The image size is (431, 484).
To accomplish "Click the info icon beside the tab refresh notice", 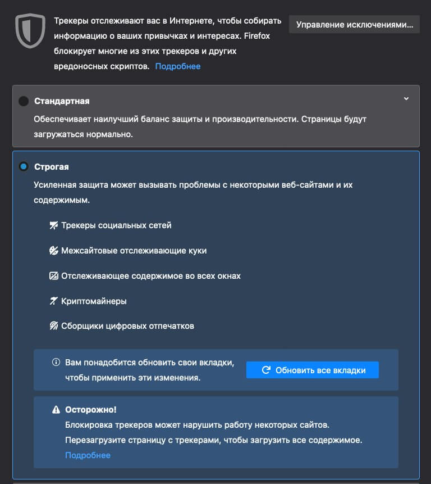I will click(x=56, y=363).
